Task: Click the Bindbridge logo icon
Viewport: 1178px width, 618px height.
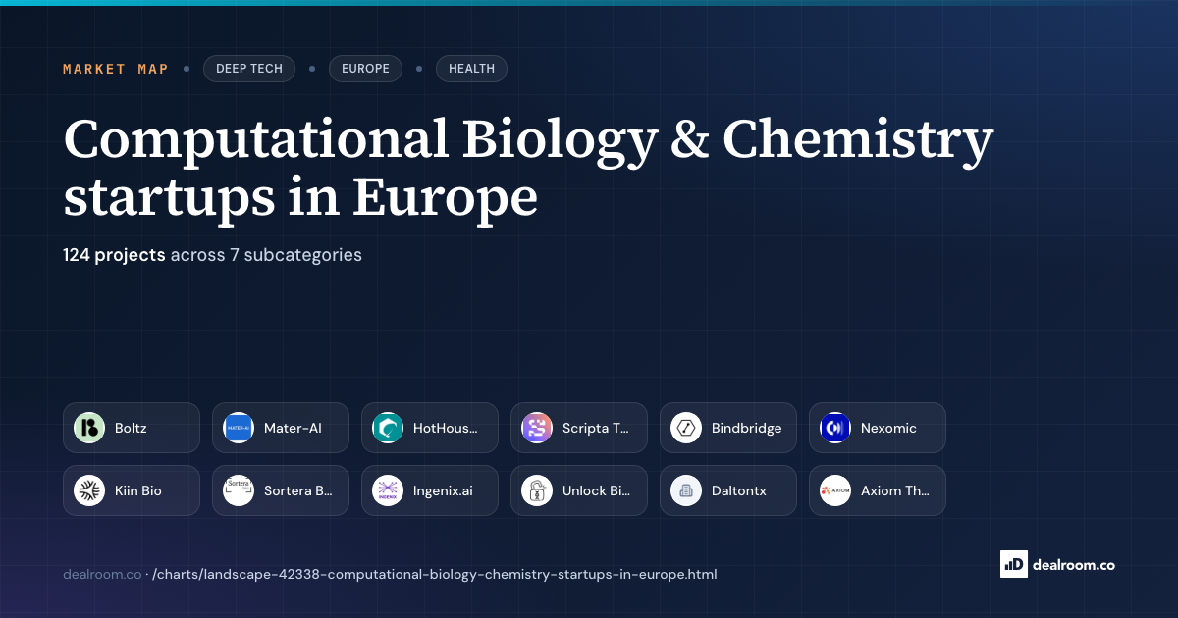Action: click(686, 428)
